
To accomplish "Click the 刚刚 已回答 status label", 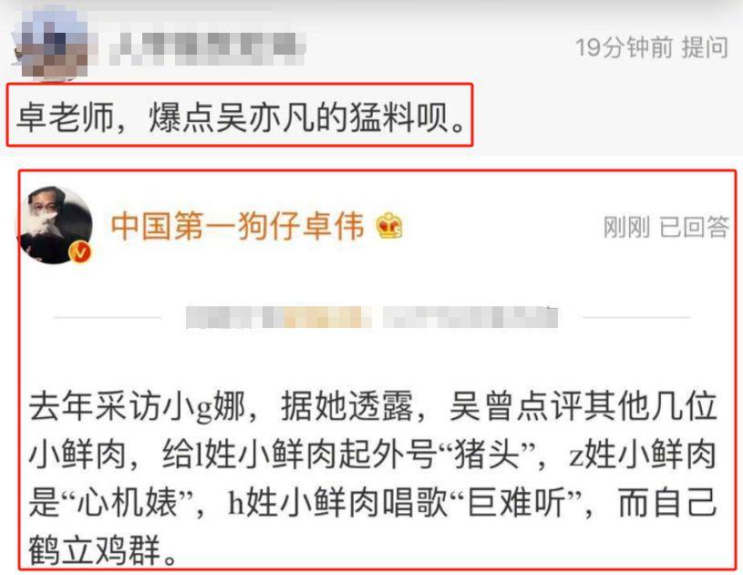I will click(666, 226).
